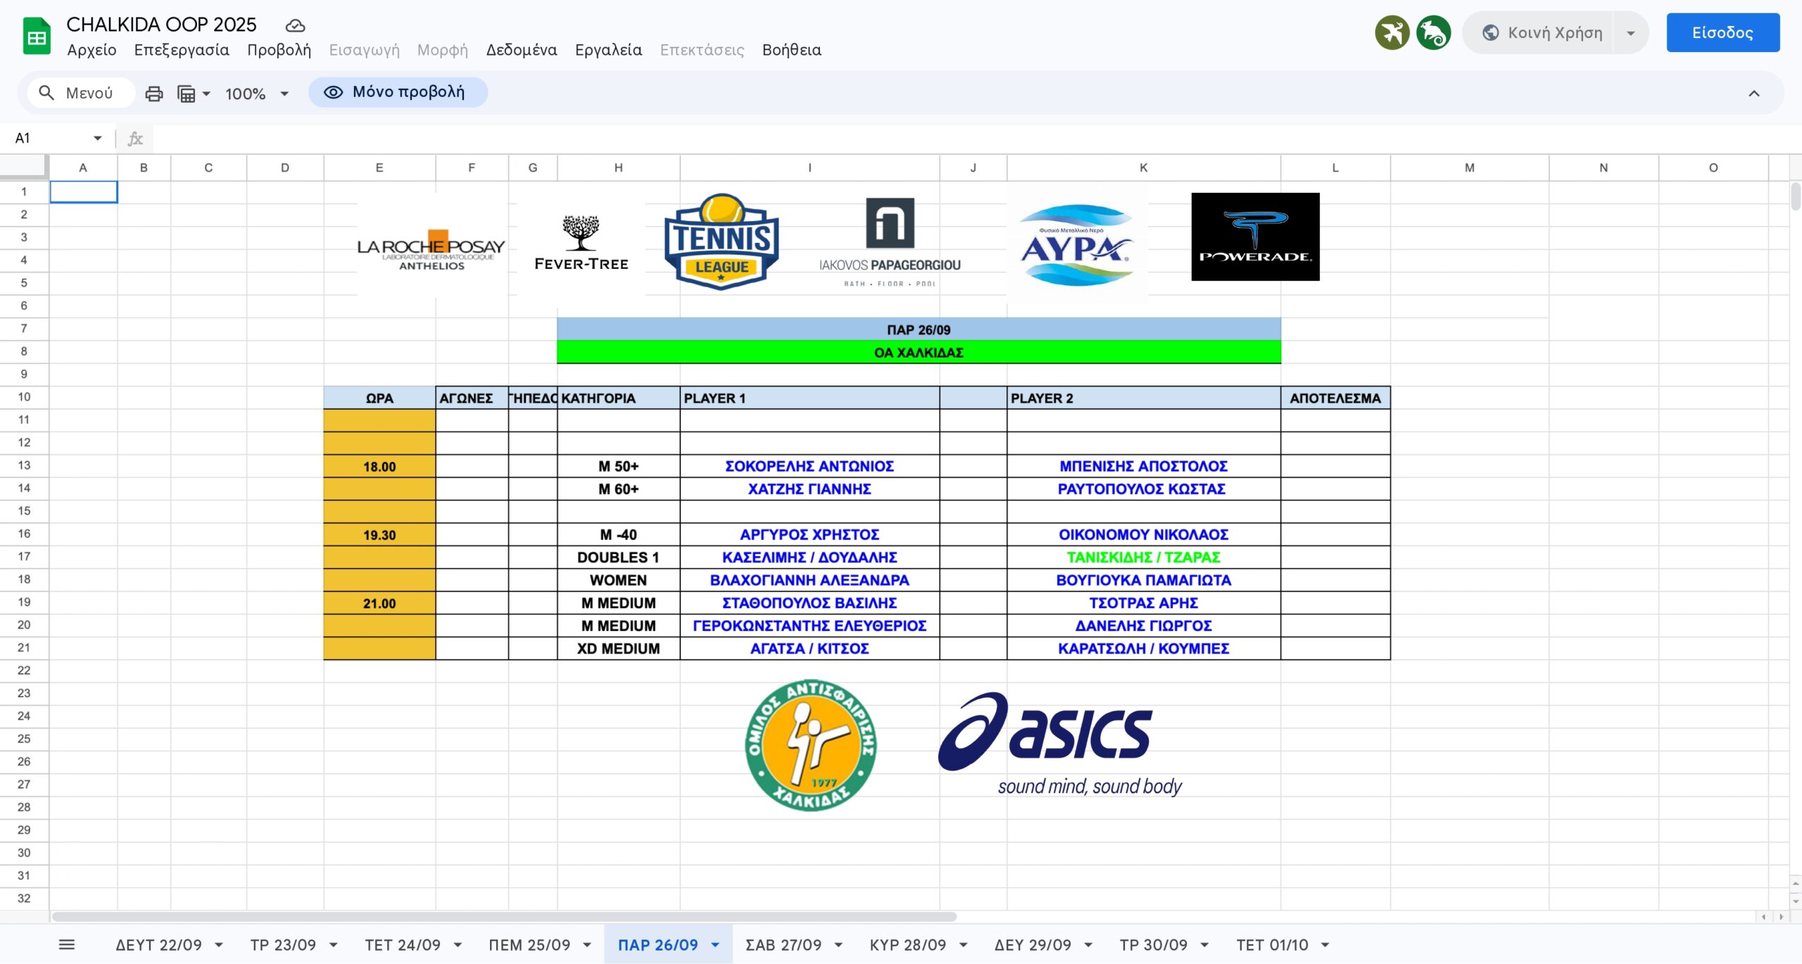Viewport: 1802px width, 964px height.
Task: Open the zoom 100% dropdown
Action: tap(257, 93)
